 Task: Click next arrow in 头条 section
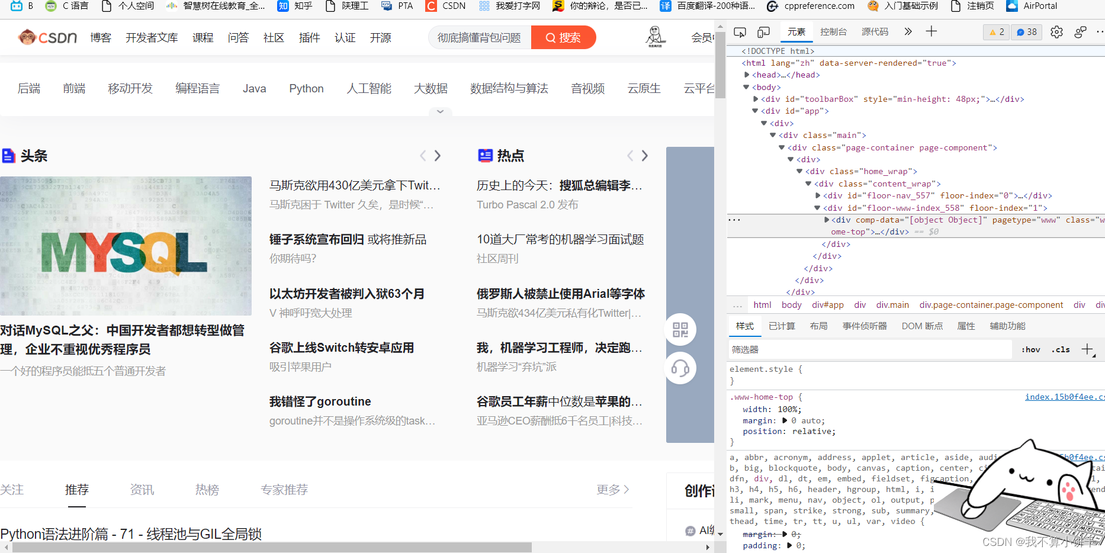[x=438, y=156]
